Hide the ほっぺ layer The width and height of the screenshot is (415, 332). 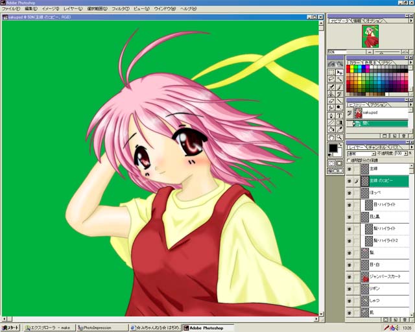click(350, 193)
